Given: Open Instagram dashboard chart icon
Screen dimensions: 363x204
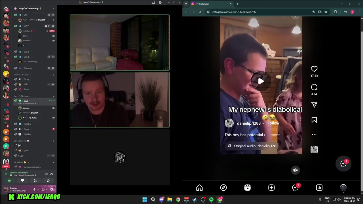Looking at the screenshot, I should [x=319, y=188].
